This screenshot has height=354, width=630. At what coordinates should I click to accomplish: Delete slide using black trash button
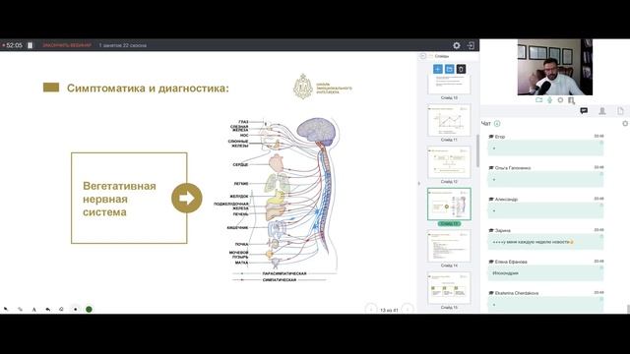(461, 69)
